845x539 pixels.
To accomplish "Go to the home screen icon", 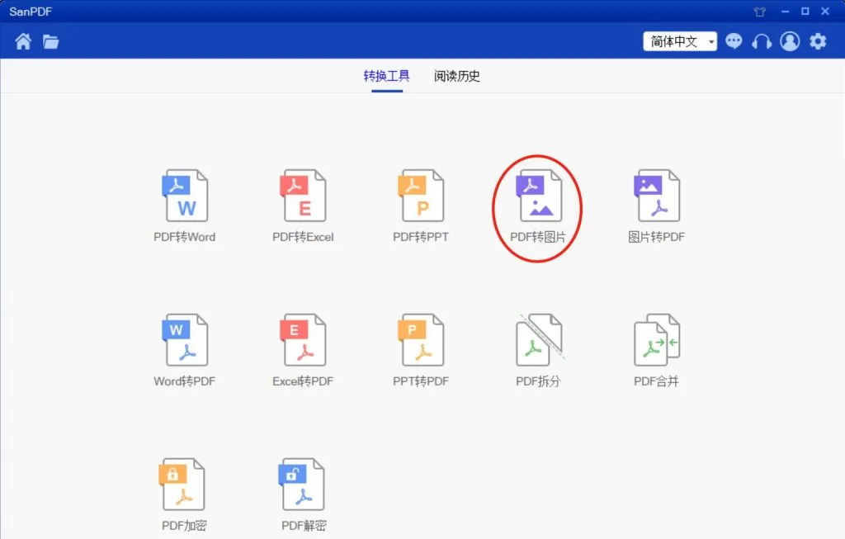I will tap(23, 41).
